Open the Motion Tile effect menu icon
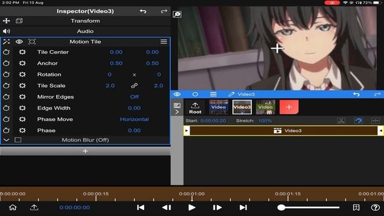384x216 pixels. point(164,41)
